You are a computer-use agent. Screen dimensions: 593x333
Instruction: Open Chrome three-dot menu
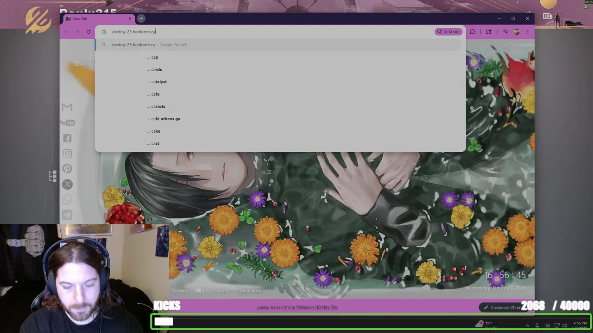[x=527, y=32]
